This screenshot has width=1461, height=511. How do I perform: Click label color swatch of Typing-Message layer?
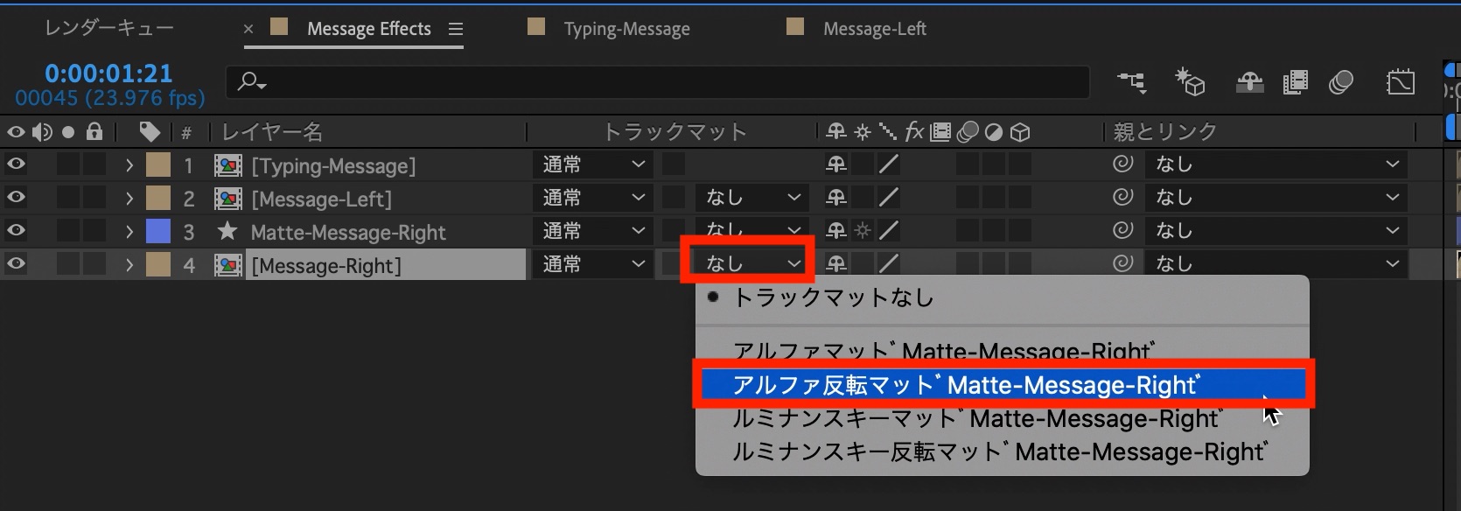tap(158, 164)
